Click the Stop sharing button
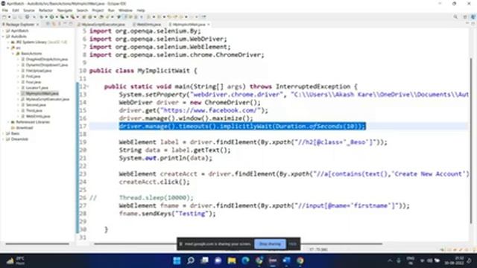477x268 pixels. (x=270, y=244)
